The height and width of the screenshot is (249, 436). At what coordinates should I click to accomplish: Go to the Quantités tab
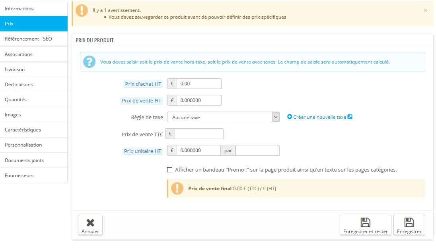(16, 99)
